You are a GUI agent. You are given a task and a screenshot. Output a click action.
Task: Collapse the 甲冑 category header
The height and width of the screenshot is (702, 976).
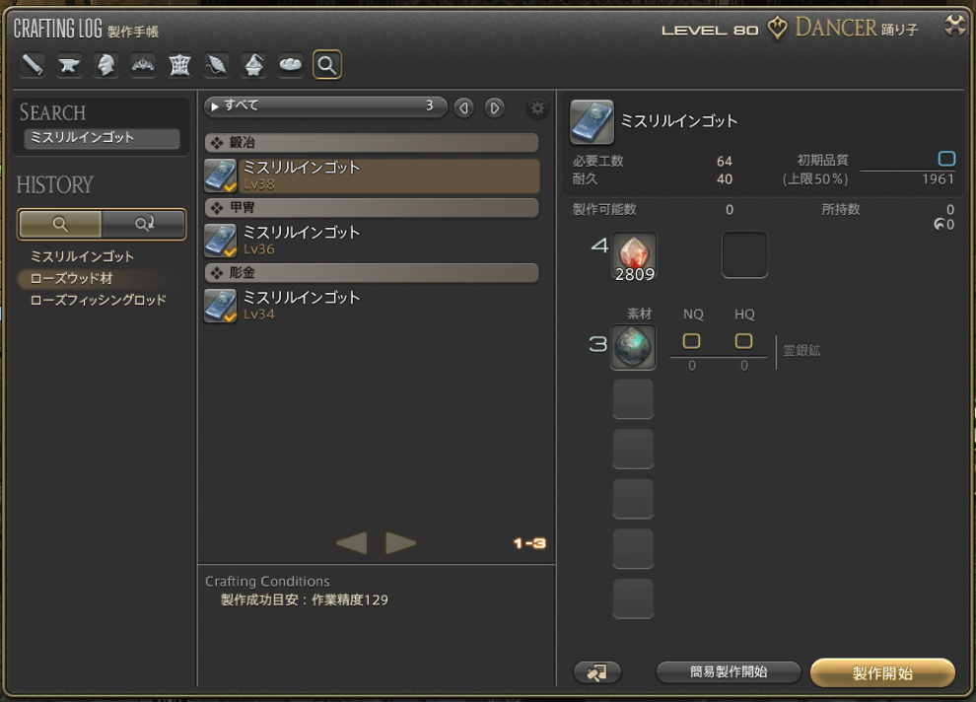(x=372, y=207)
